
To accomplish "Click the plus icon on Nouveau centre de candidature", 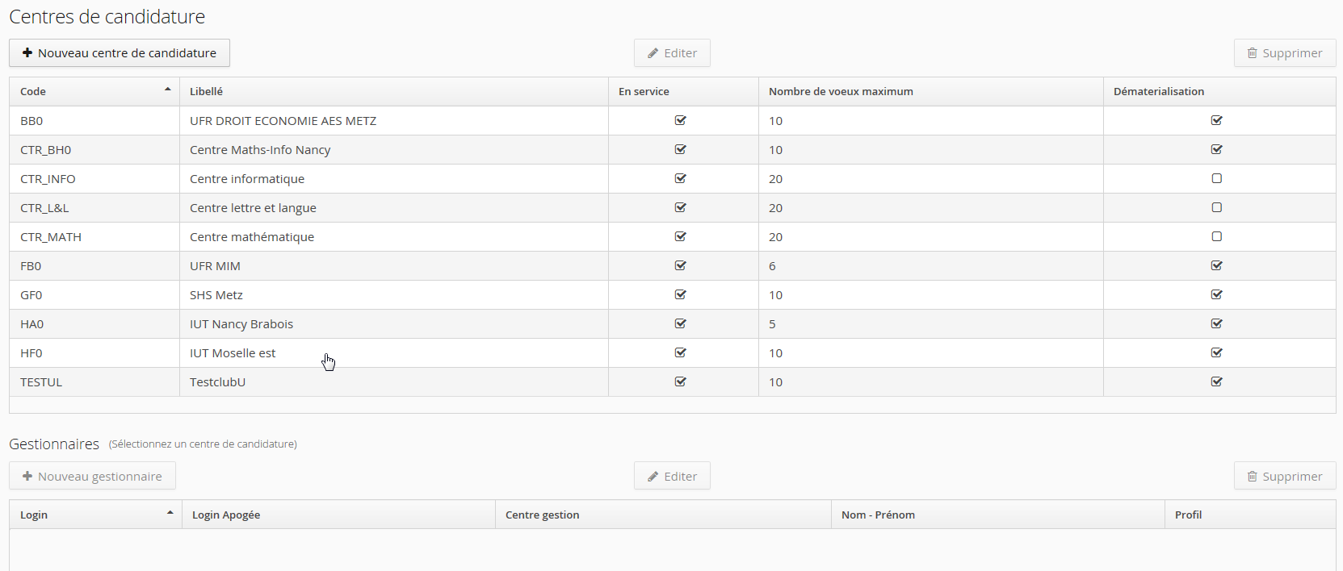I will pos(27,53).
